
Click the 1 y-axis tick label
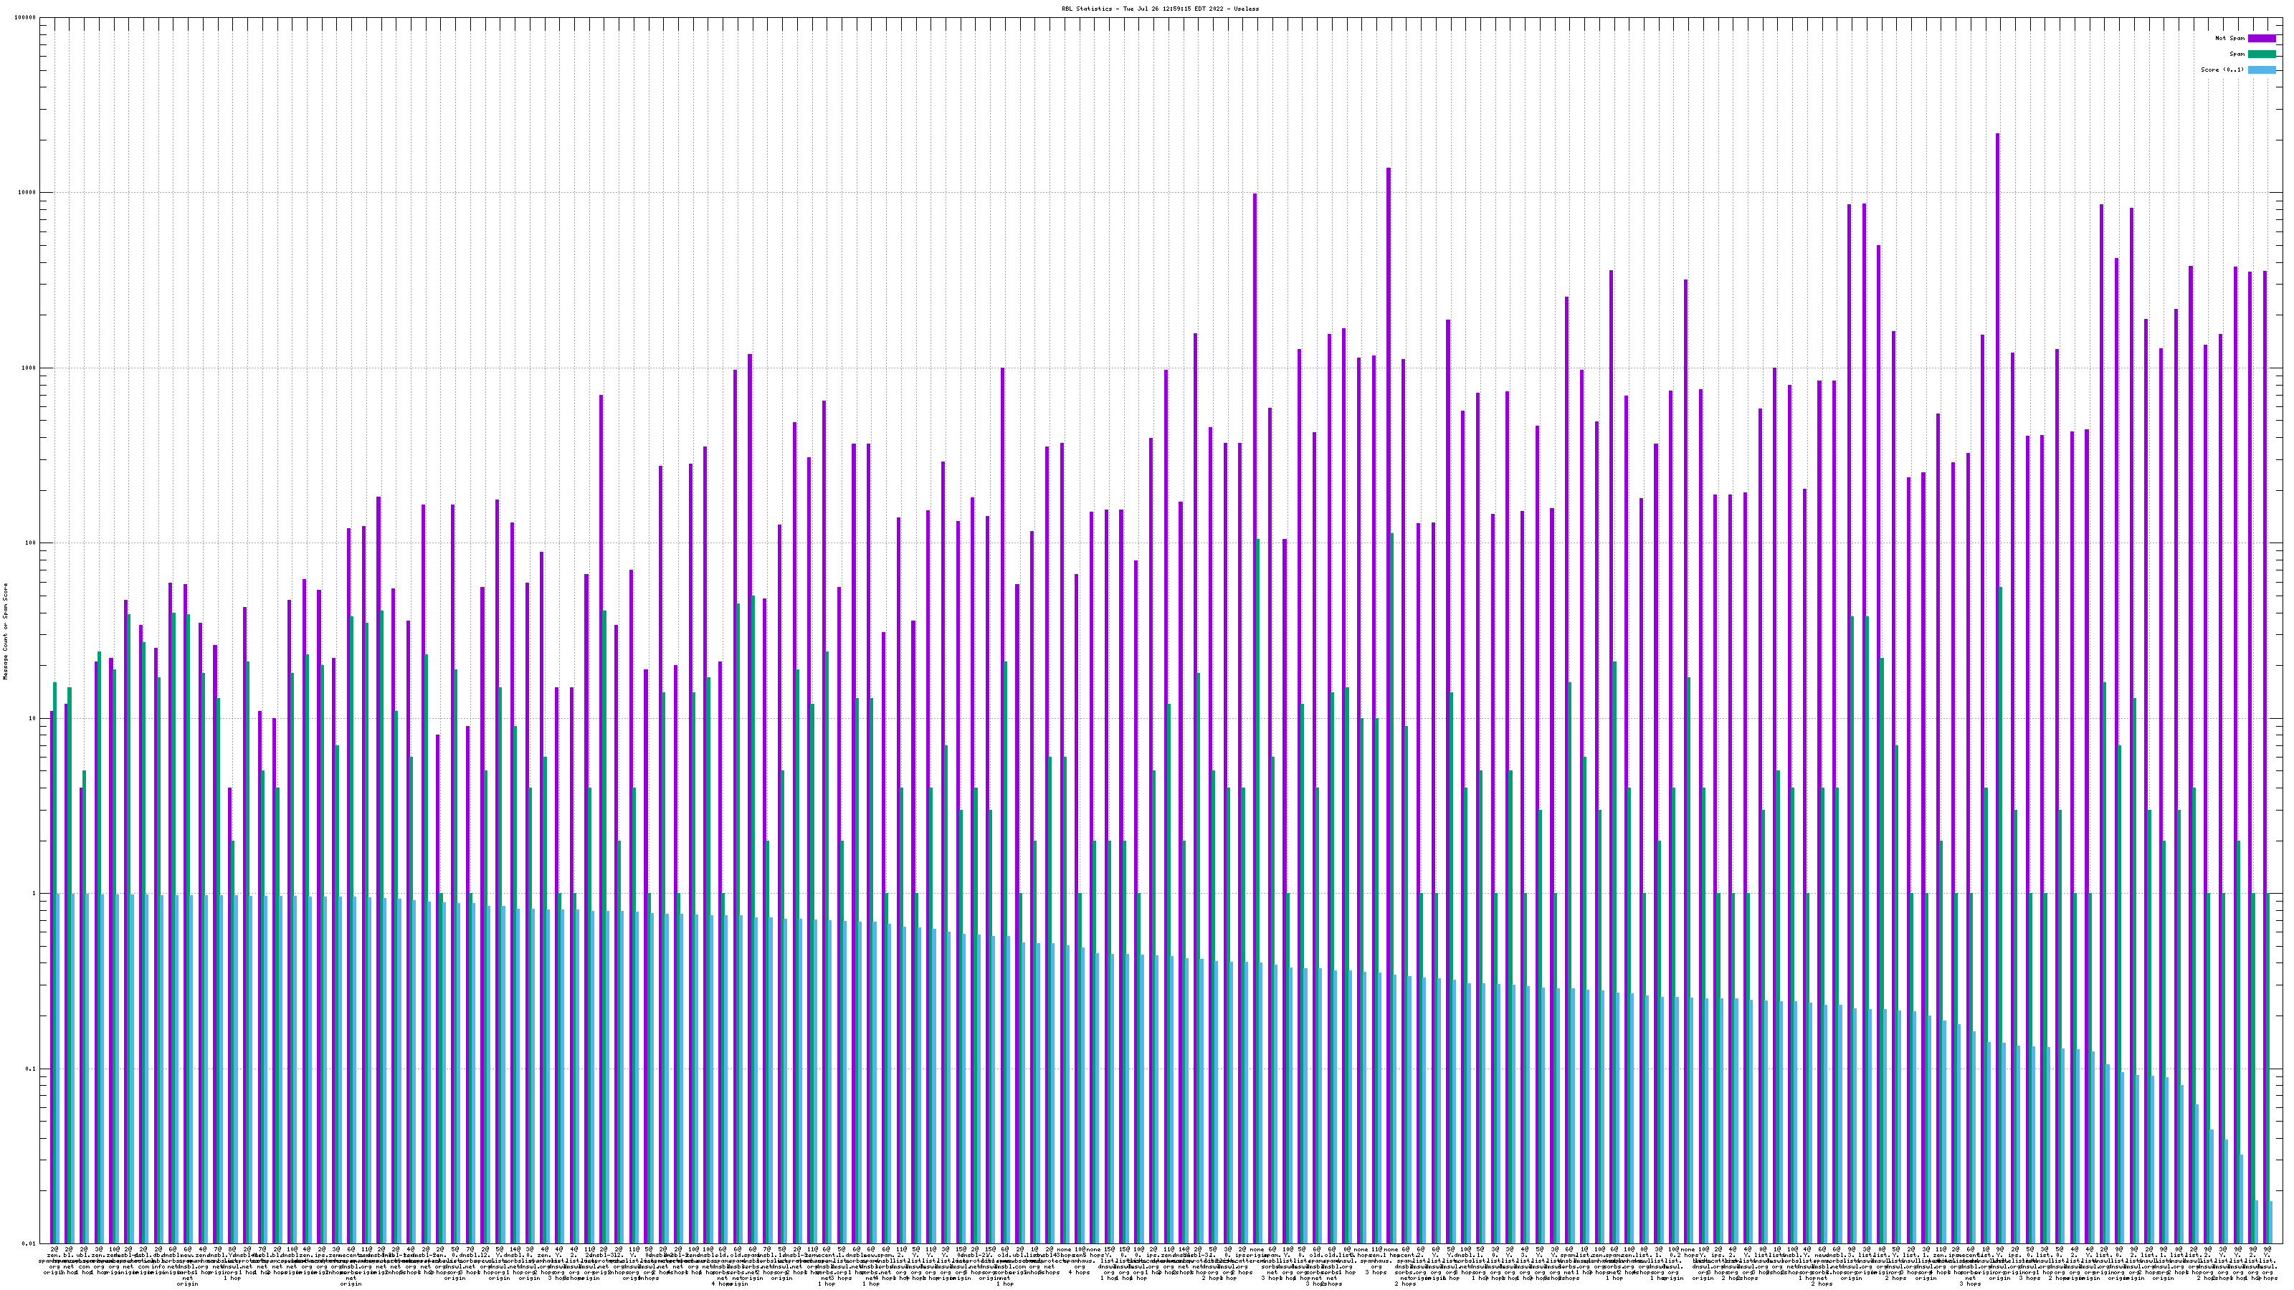[34, 893]
